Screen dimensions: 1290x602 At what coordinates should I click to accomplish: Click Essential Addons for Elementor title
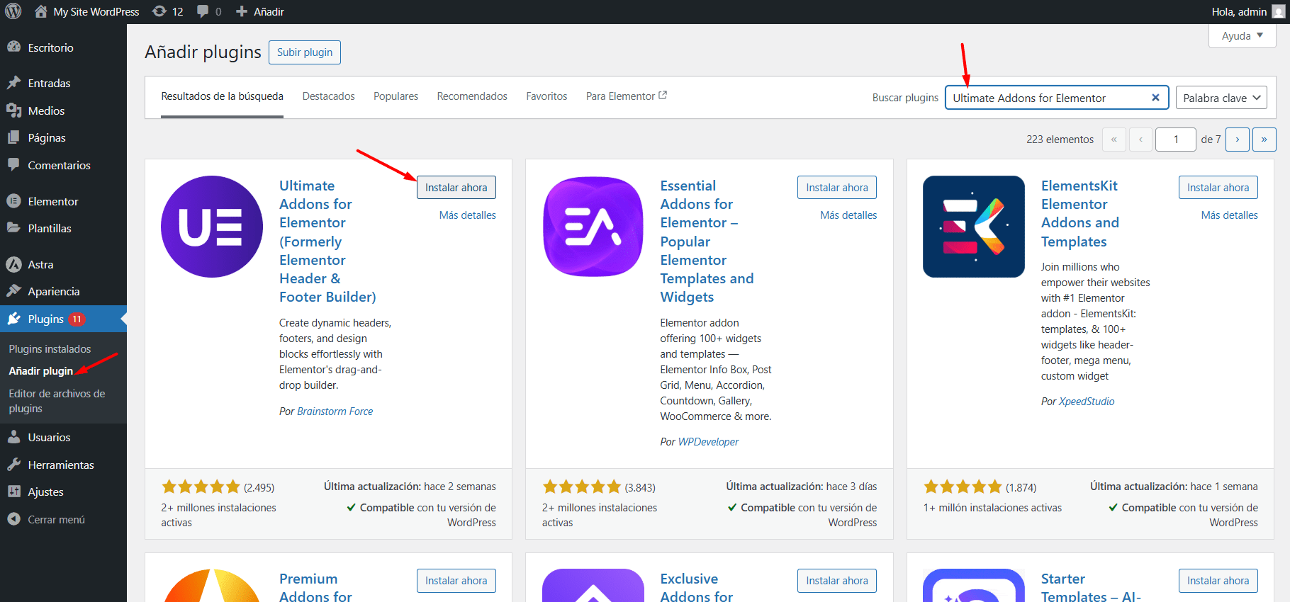[x=707, y=242]
